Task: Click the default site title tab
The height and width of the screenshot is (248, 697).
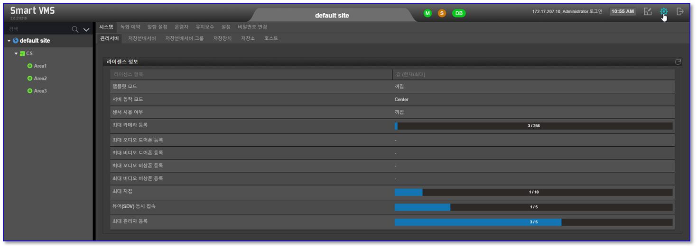Action: [332, 16]
